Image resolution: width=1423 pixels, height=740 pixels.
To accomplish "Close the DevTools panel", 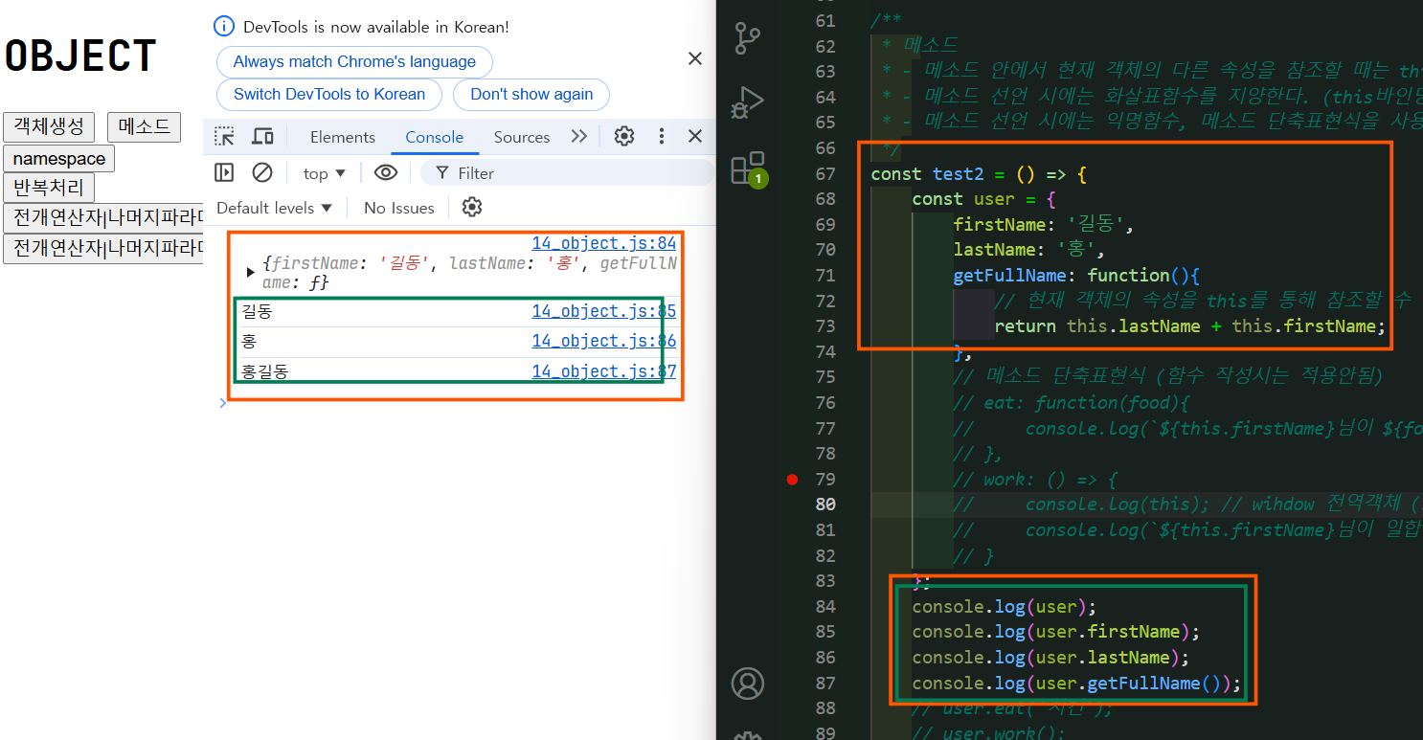I will 695,137.
